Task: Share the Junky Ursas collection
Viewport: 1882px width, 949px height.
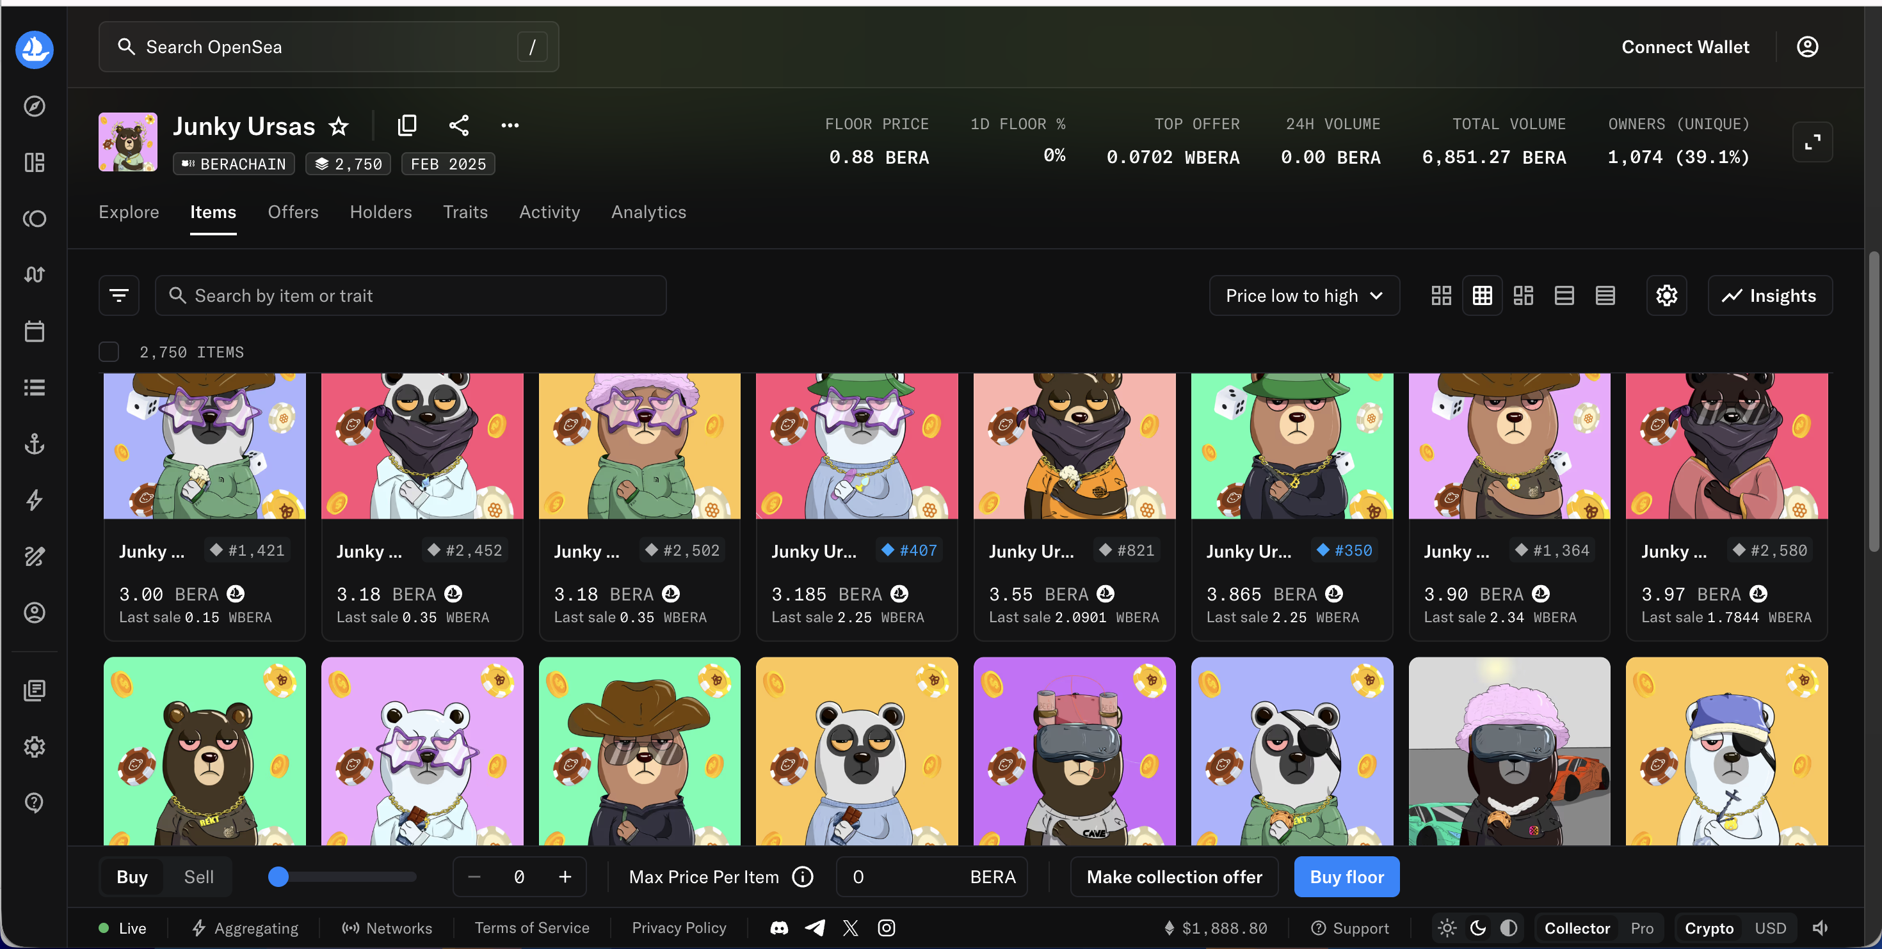Action: point(459,125)
